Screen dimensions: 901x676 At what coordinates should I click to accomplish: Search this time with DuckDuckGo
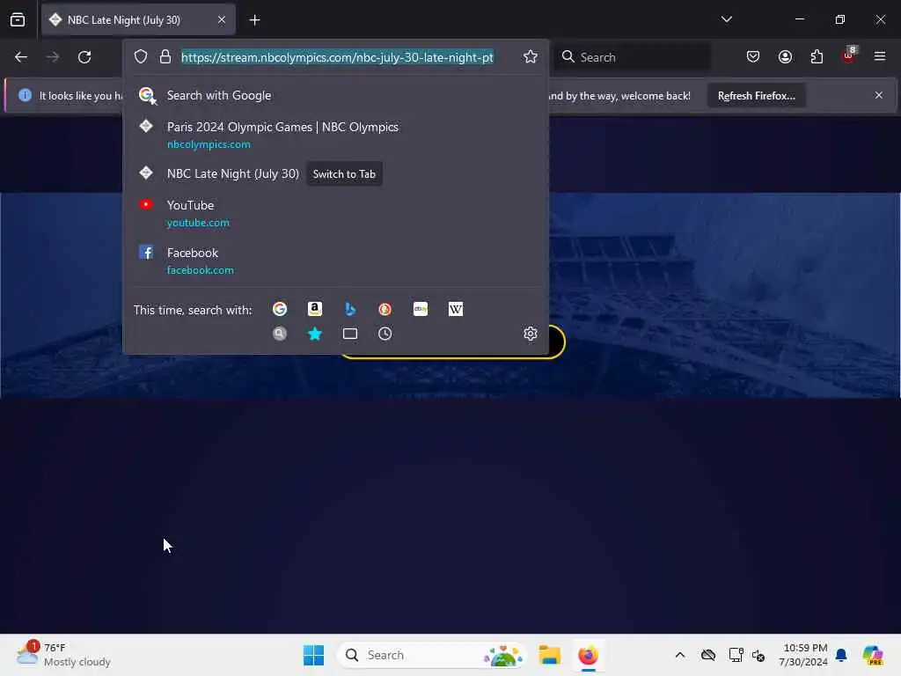point(385,309)
